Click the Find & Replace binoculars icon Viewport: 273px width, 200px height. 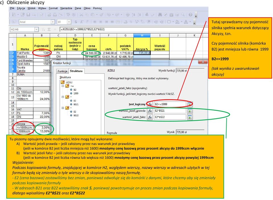(160, 15)
